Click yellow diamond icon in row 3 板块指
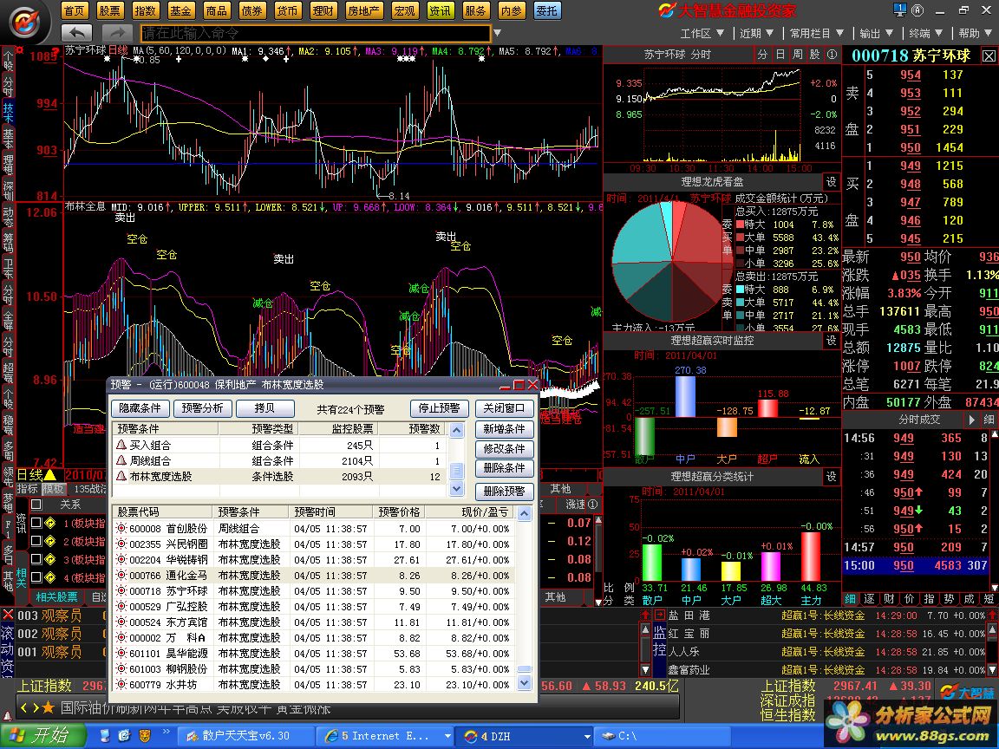The height and width of the screenshot is (749, 999). 50,559
